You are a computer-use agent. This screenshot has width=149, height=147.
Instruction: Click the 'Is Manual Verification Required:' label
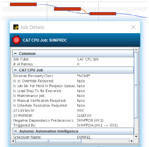[x=40, y=100]
